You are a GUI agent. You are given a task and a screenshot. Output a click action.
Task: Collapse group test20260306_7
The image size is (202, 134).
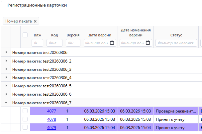(6, 103)
